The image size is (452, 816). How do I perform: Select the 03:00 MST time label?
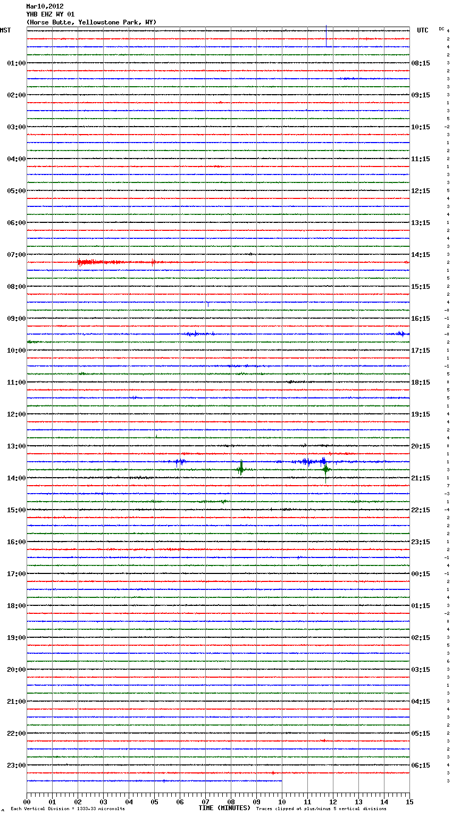click(x=16, y=127)
